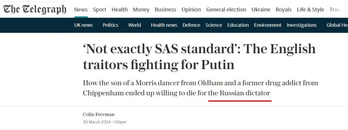Navigate to the Business section
This screenshot has width=348, height=130.
(165, 10)
